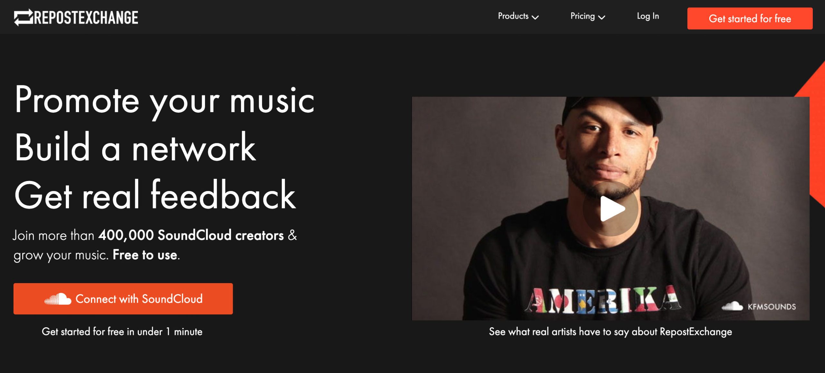
Task: Open the Products menu
Action: (518, 16)
